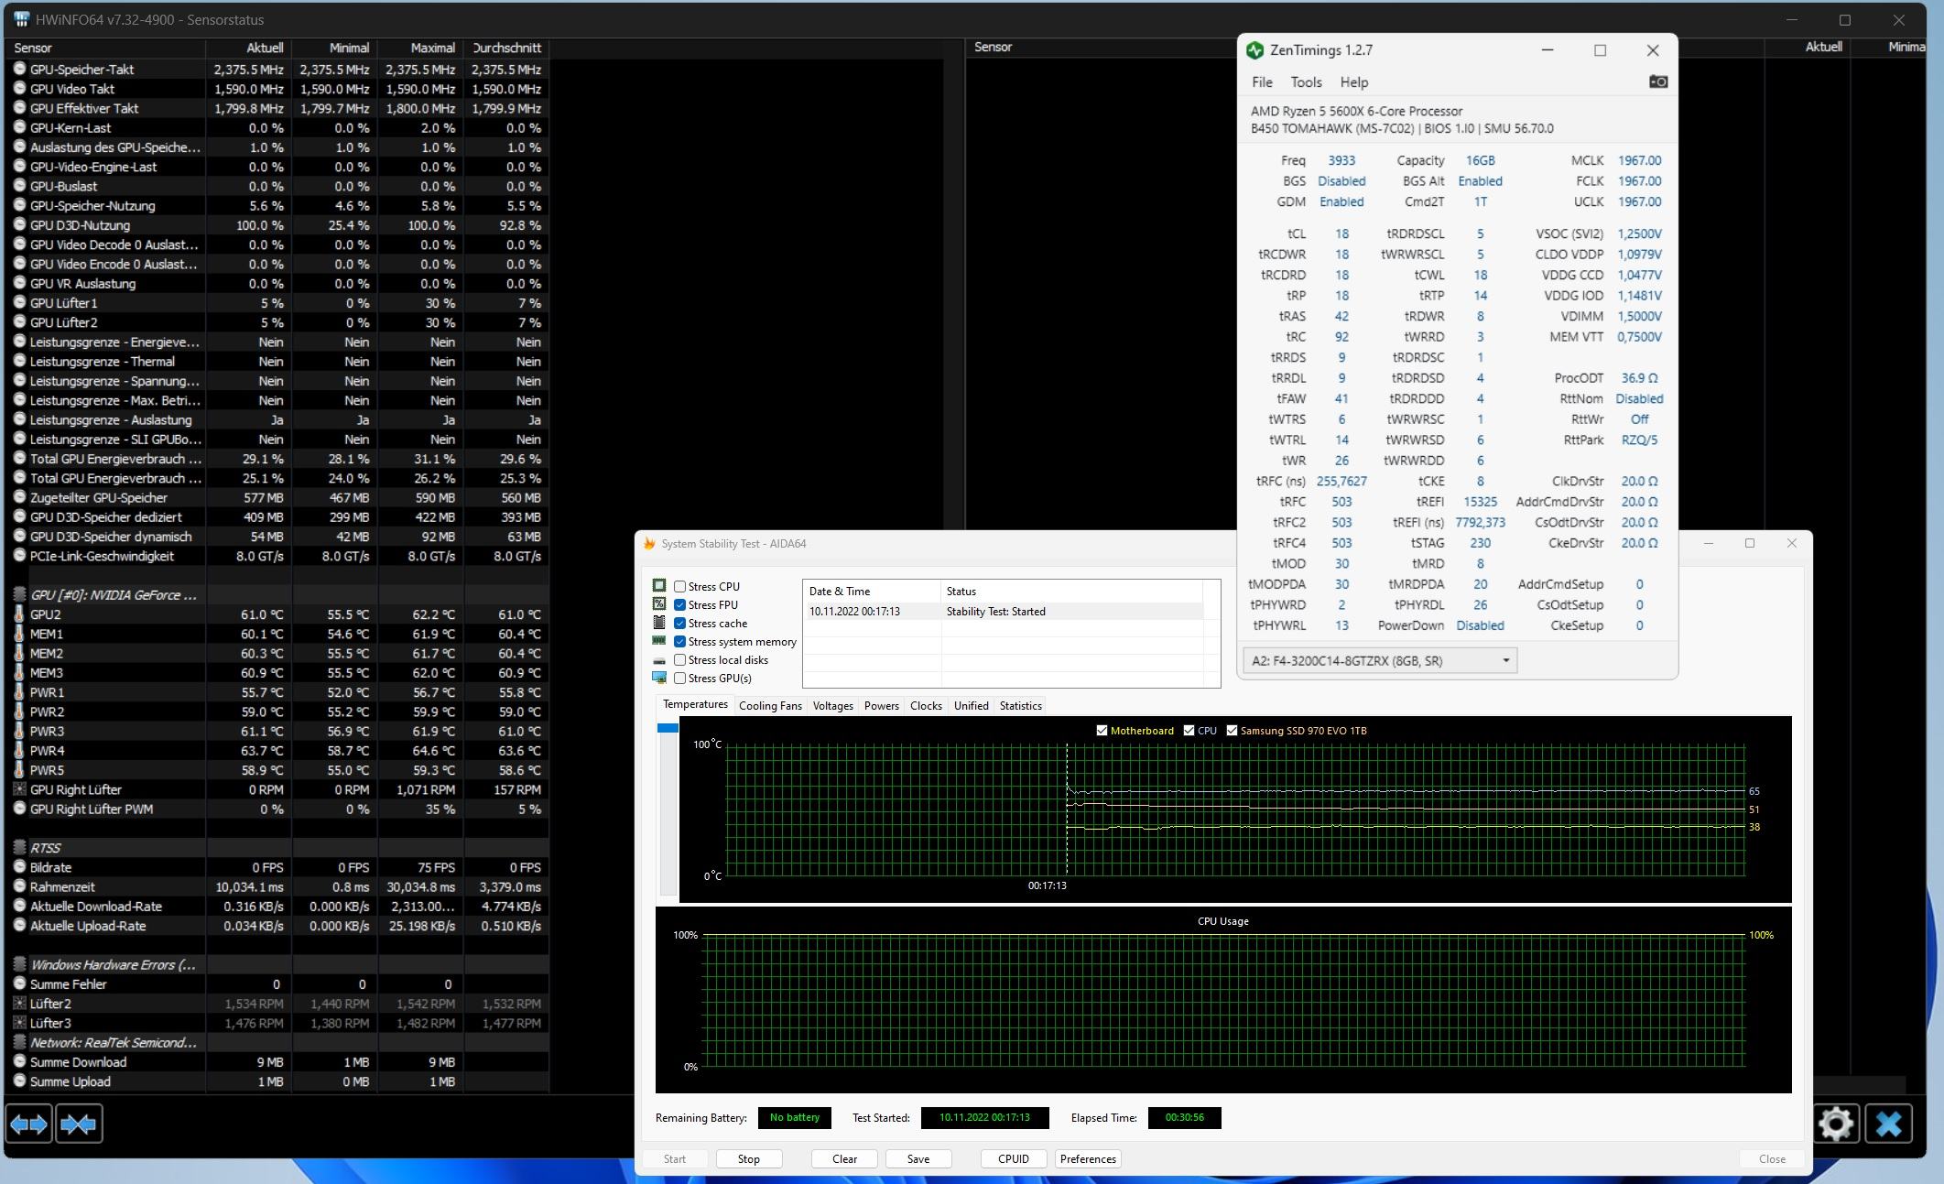Uncheck Stress system memory option
This screenshot has height=1184, width=1944.
[x=680, y=642]
